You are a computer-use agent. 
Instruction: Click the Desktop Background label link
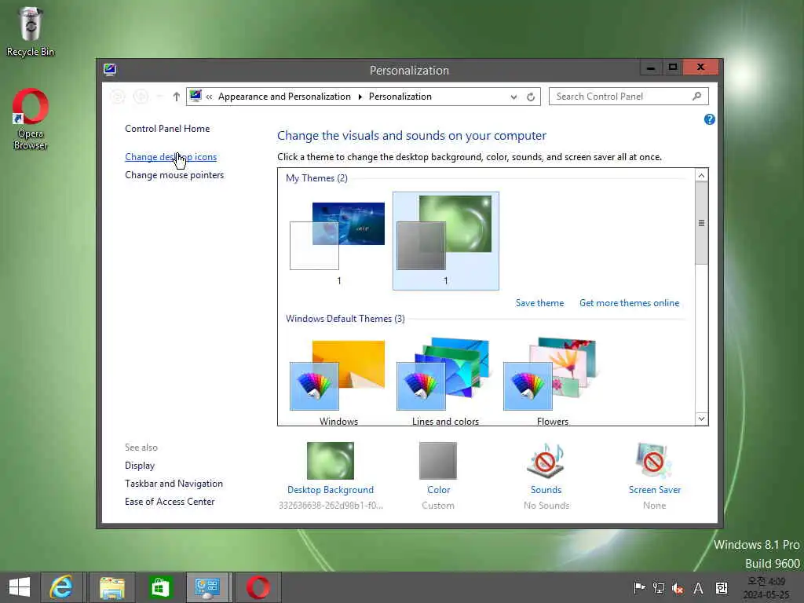click(331, 490)
